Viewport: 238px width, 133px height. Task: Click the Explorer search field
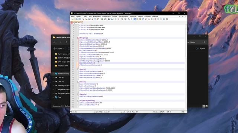(197, 42)
